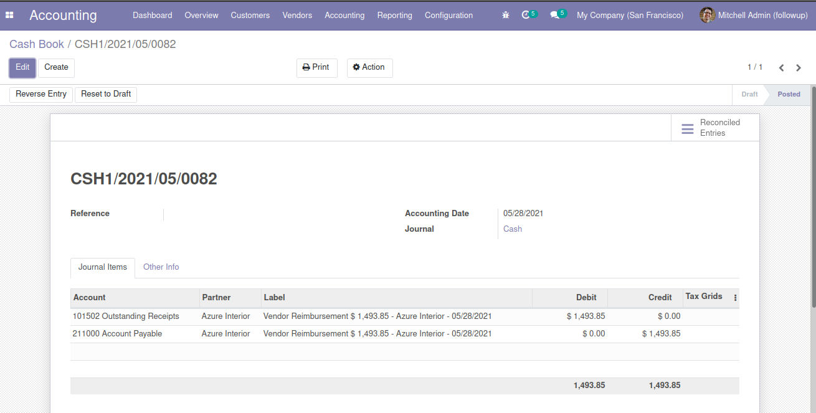Open the activities clock icon
816x413 pixels.
(526, 15)
